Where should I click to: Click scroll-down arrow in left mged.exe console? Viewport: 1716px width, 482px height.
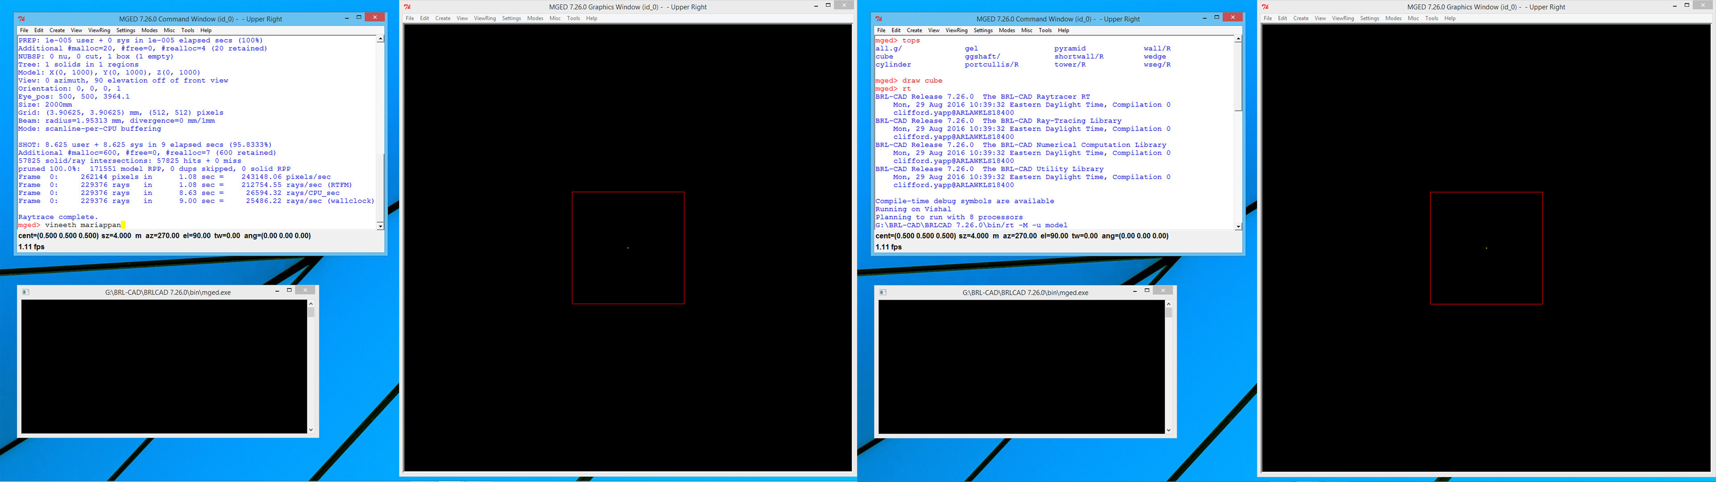pyautogui.click(x=310, y=429)
